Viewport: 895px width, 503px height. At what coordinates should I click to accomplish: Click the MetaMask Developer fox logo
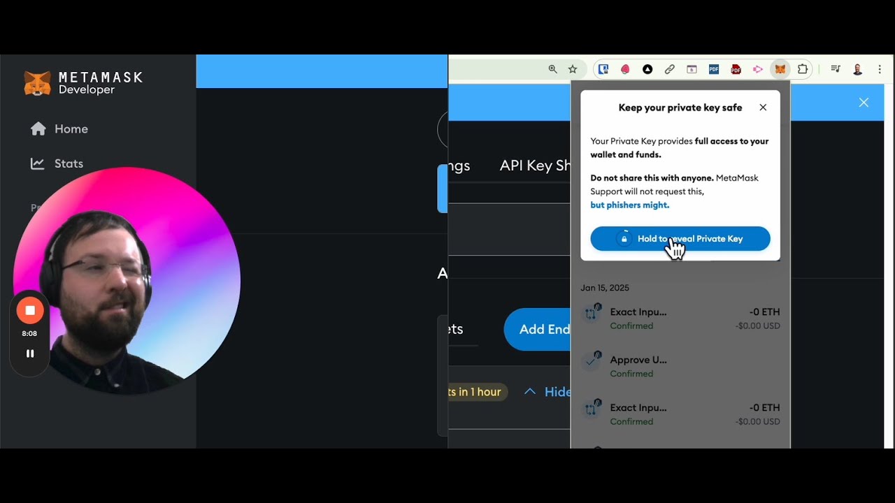coord(37,83)
